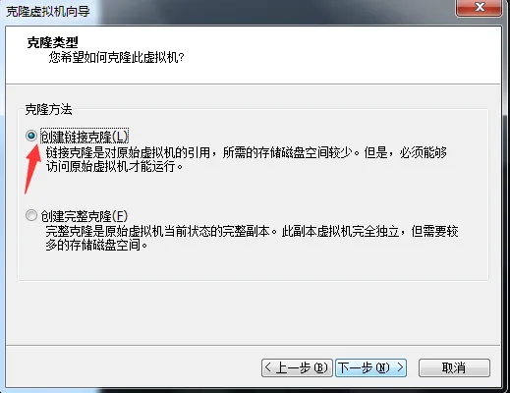
Task: Continue with the 下一步(N) button
Action: [370, 367]
